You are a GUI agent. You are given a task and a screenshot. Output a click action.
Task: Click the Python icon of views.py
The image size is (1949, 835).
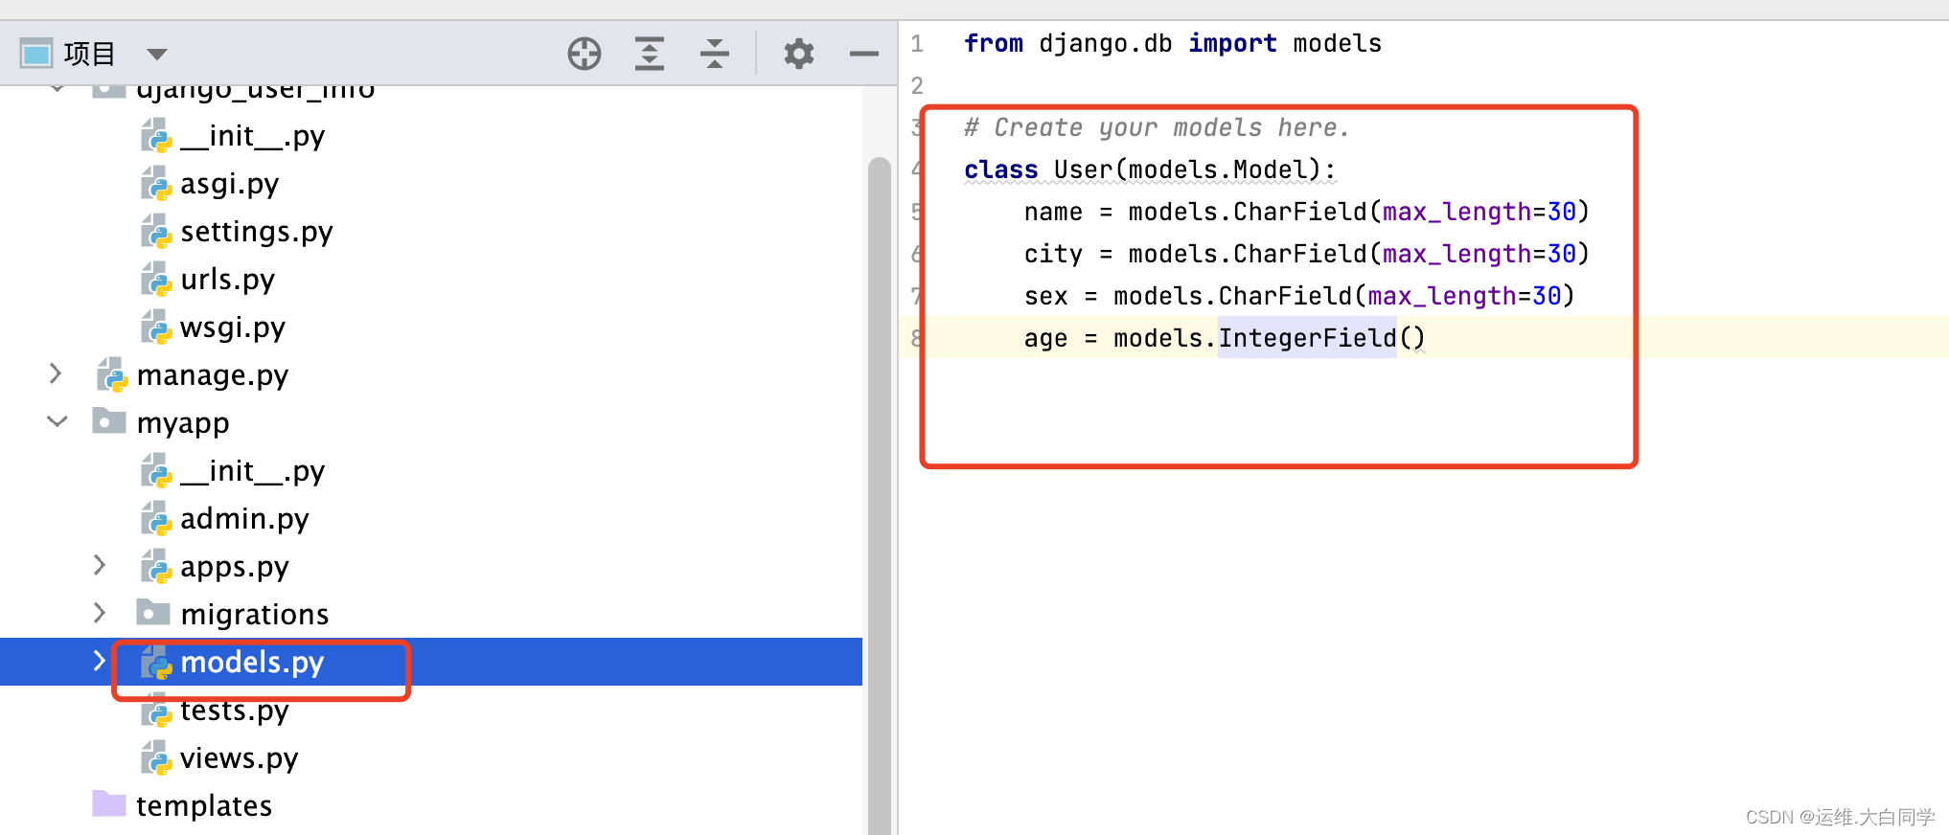(x=156, y=757)
